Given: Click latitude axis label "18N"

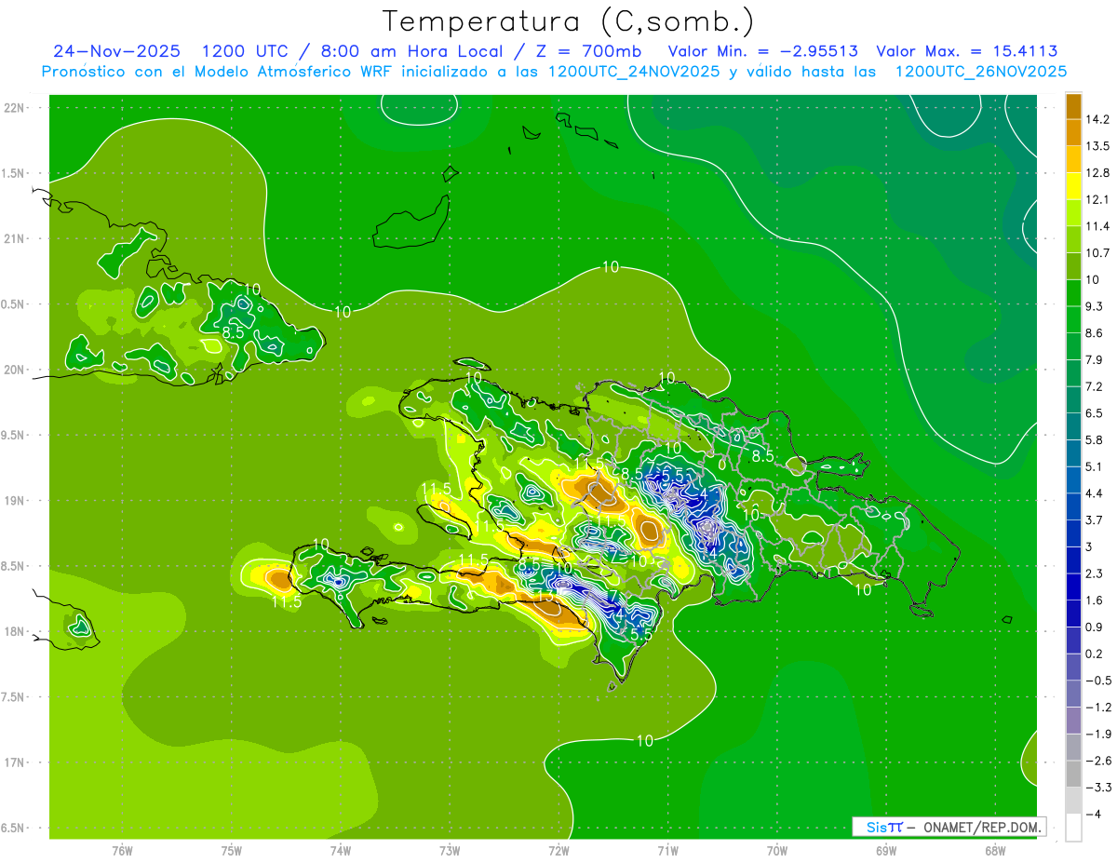Looking at the screenshot, I should pyautogui.click(x=13, y=631).
